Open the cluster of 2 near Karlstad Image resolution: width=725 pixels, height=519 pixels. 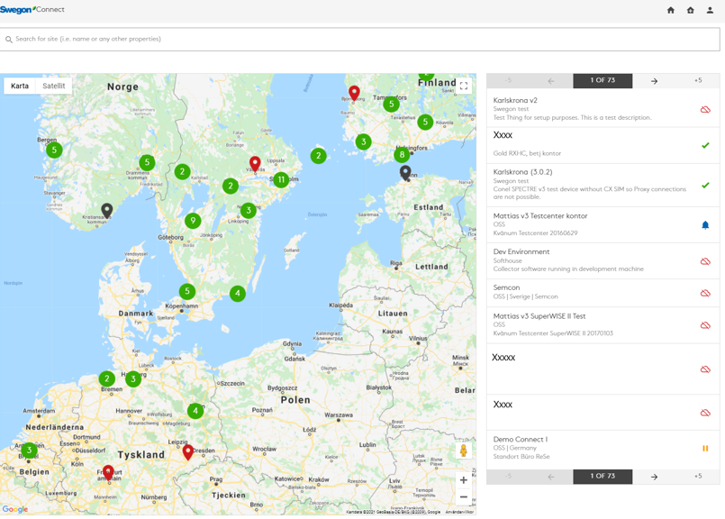point(182,172)
